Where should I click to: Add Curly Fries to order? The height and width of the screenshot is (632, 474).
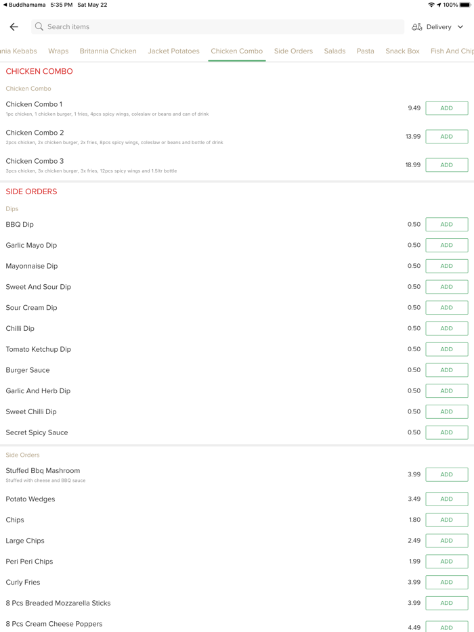tap(446, 583)
